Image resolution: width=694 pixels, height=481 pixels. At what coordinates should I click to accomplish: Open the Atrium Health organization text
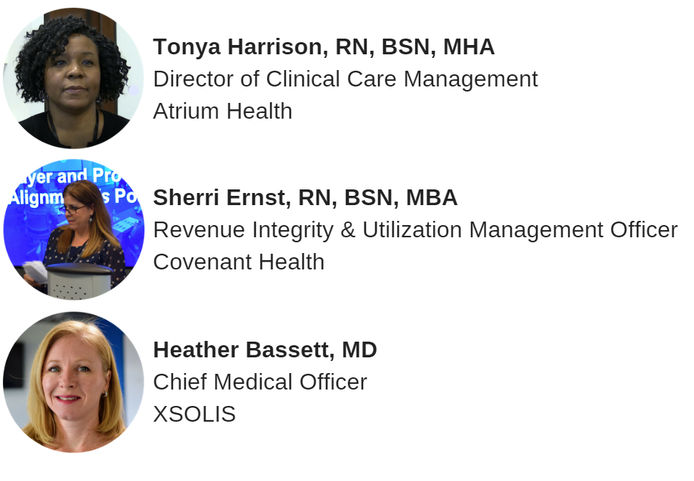(x=222, y=111)
